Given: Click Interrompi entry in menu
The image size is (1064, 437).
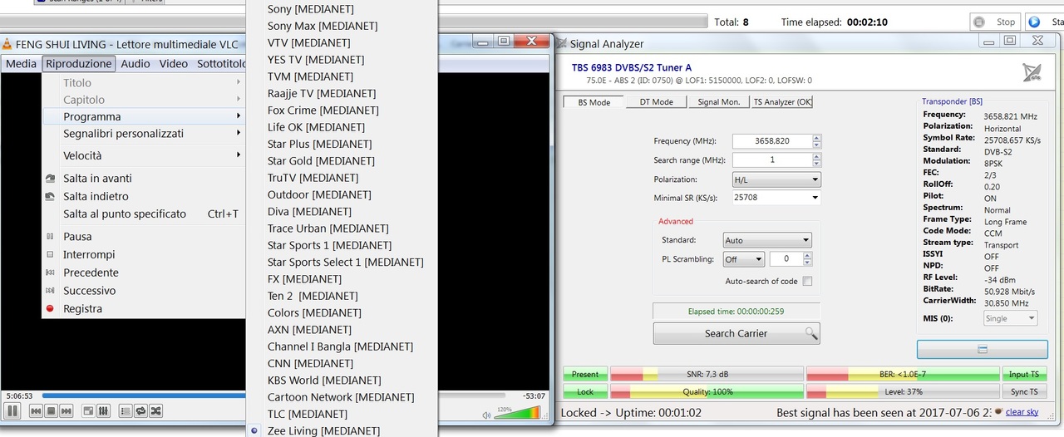Looking at the screenshot, I should [143, 255].
